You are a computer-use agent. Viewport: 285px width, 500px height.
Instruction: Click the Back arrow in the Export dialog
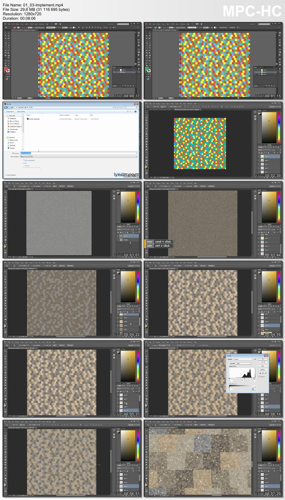click(x=6, y=108)
